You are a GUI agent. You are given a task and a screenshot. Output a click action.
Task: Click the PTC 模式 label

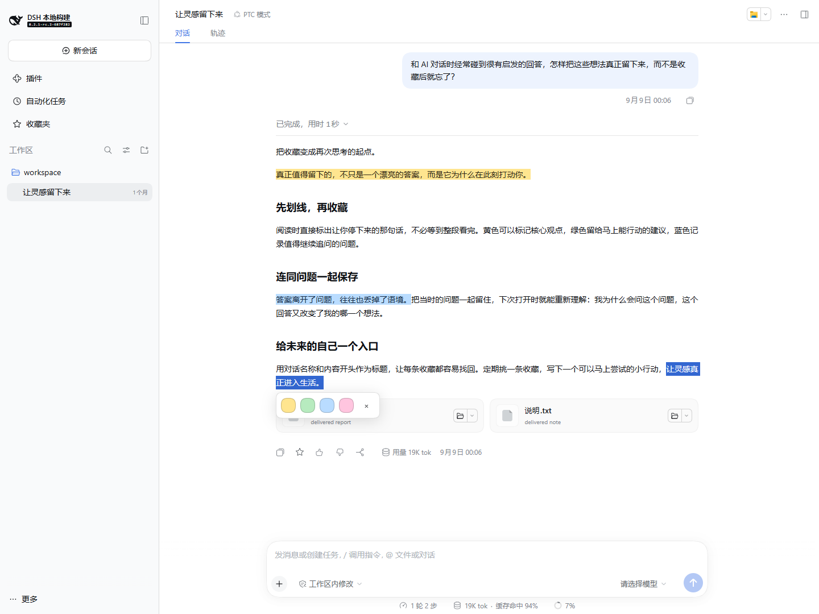point(252,15)
